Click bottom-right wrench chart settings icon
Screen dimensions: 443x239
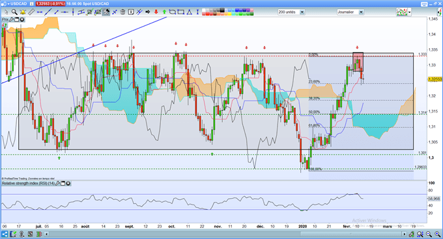412,234
